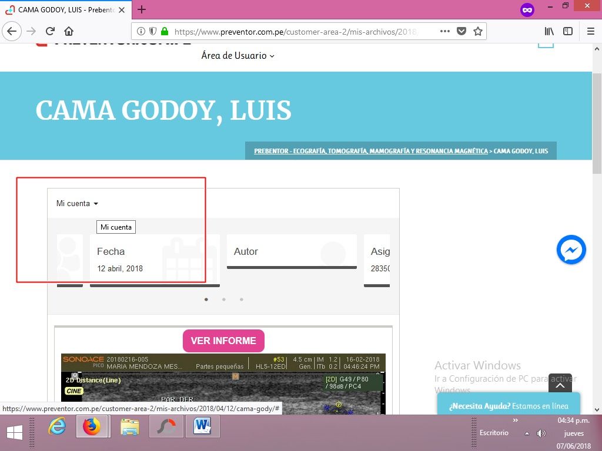Viewport: 602px width, 451px height.
Task: Click the scrollbar up arrow
Action: [x=597, y=49]
